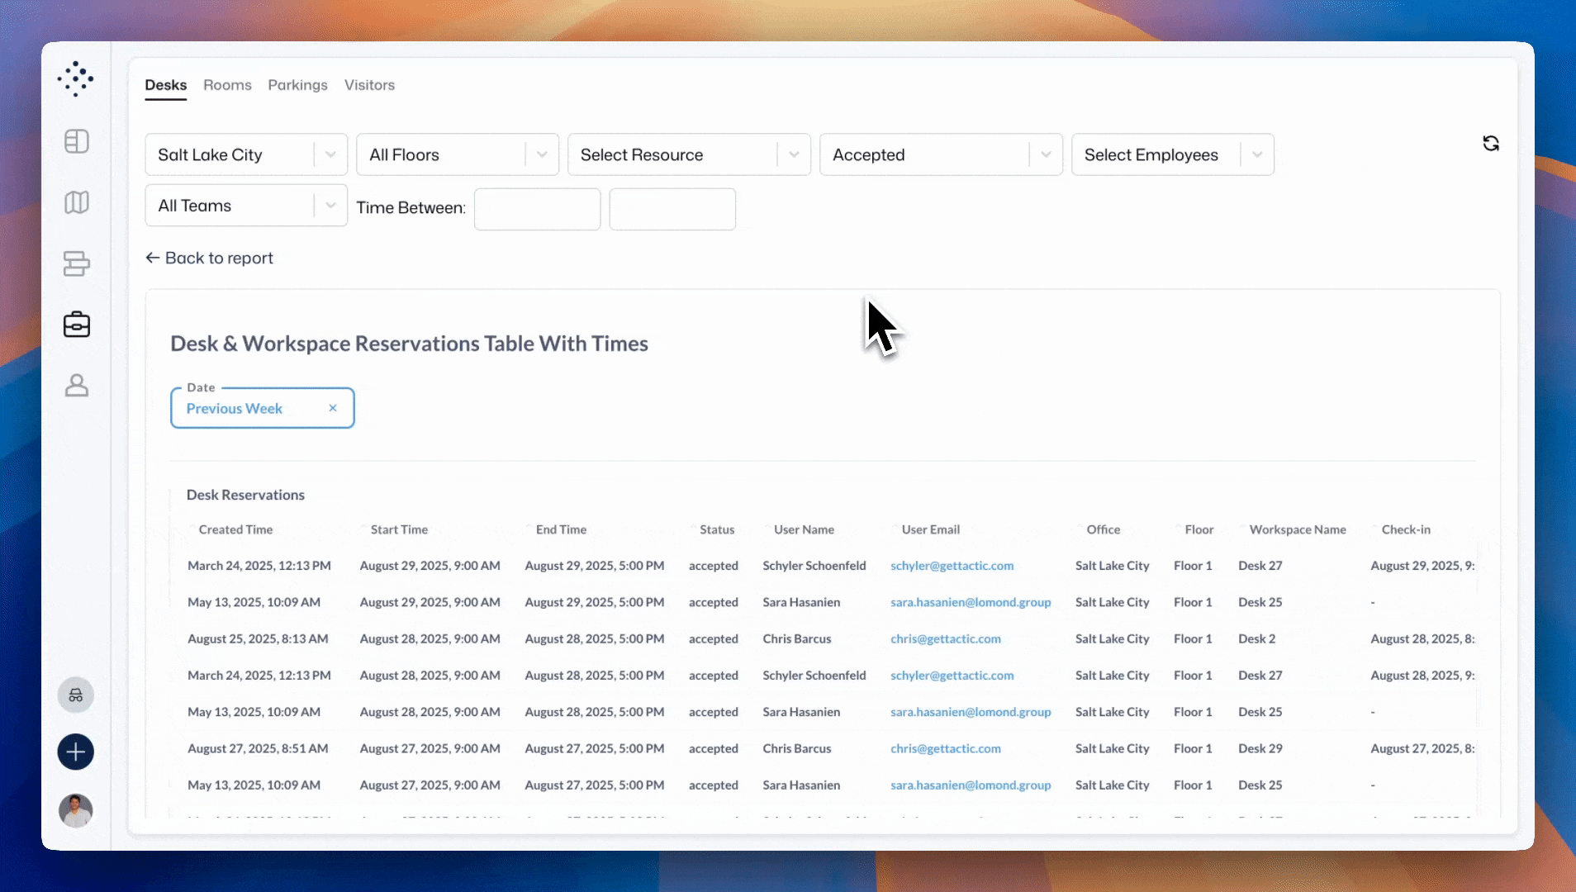Open the person profile sidebar icon
Viewport: 1576px width, 892px height.
76,386
